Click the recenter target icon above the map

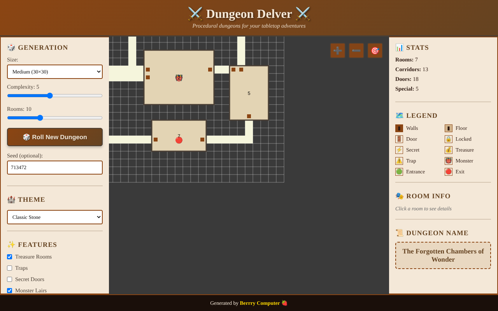pos(375,50)
